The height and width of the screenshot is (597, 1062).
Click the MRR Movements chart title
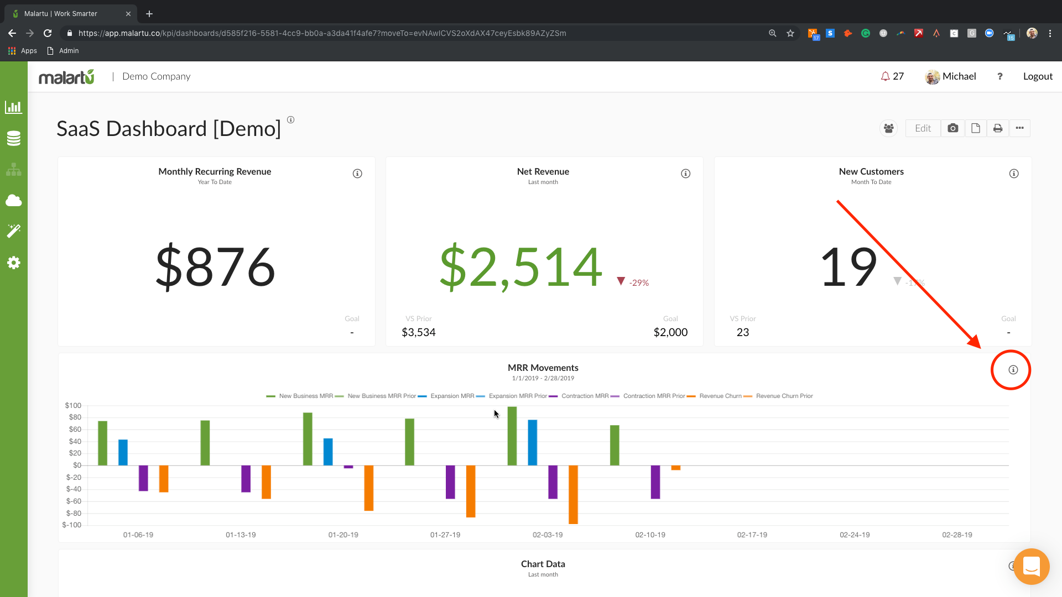(543, 368)
